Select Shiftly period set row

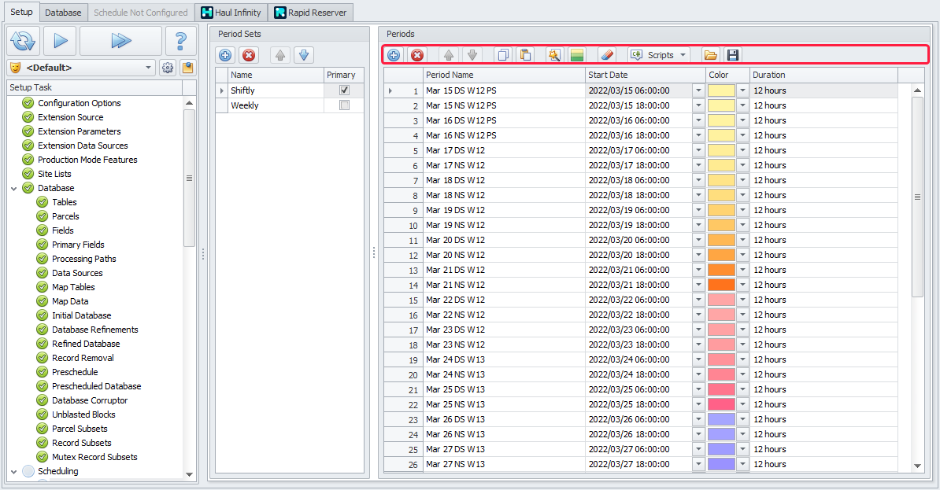point(290,90)
